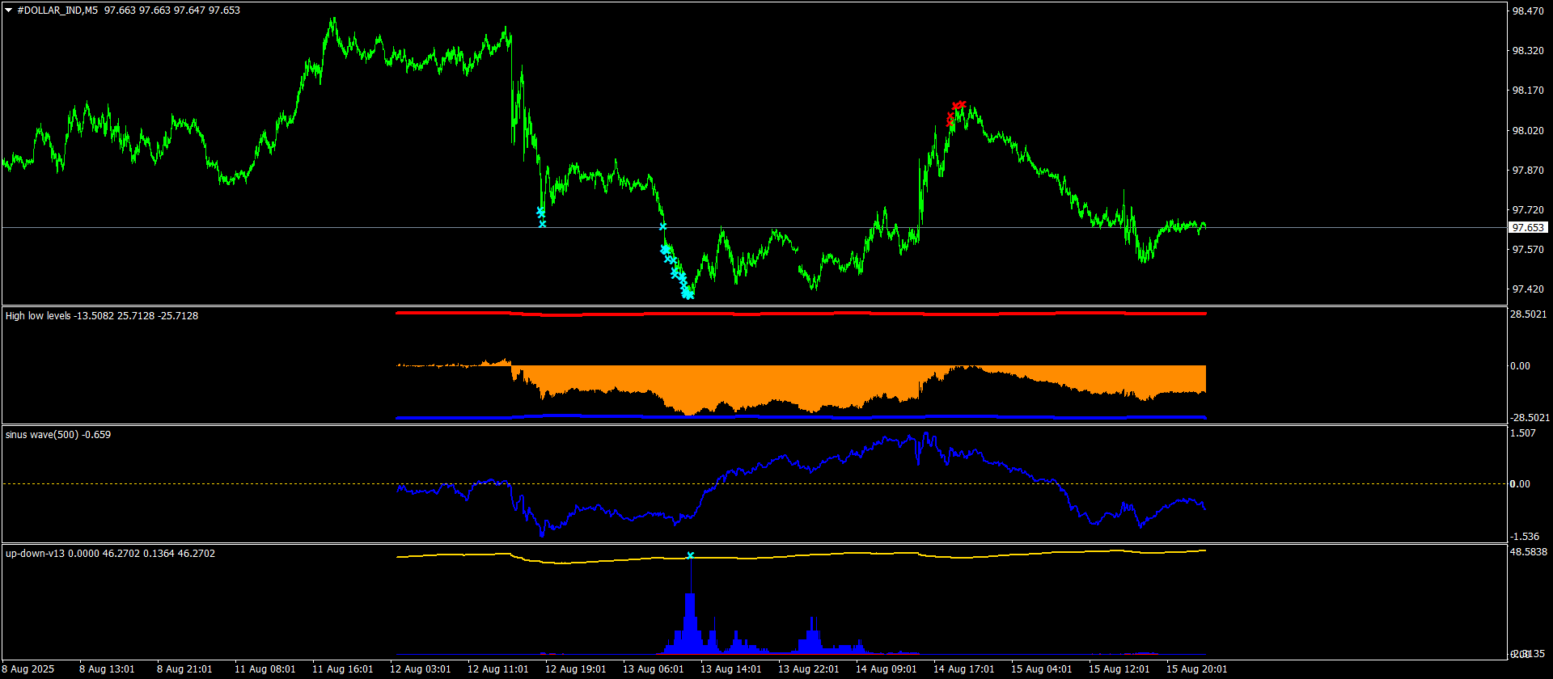1553x679 pixels.
Task: Click the red sell signal crosses at the peak
Action: [958, 106]
